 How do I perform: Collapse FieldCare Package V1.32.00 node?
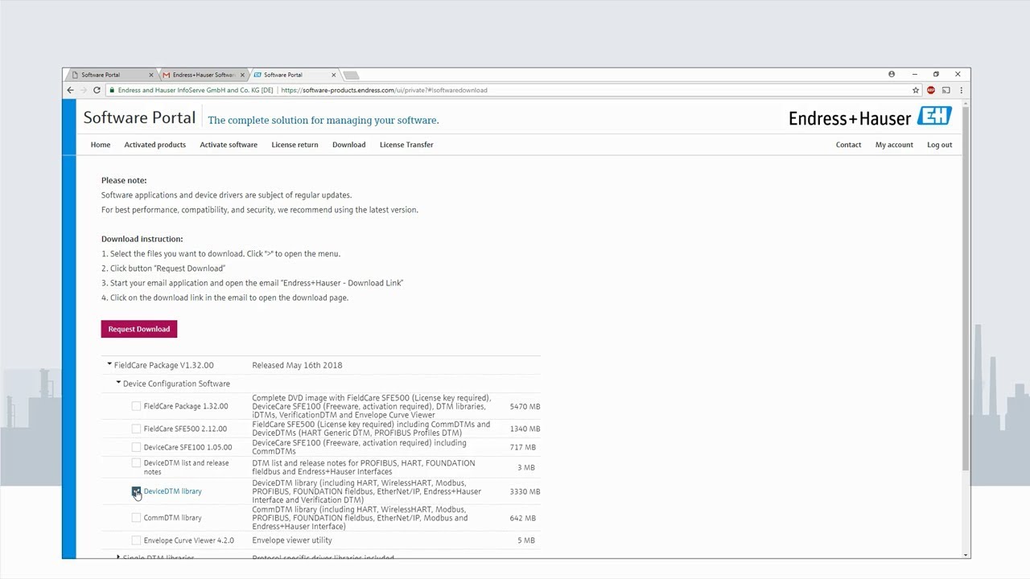109,364
